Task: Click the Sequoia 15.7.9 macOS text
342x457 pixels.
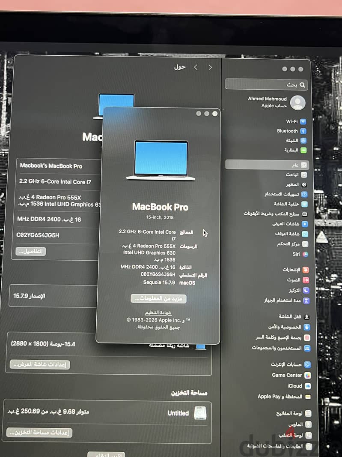Action: coord(159,283)
